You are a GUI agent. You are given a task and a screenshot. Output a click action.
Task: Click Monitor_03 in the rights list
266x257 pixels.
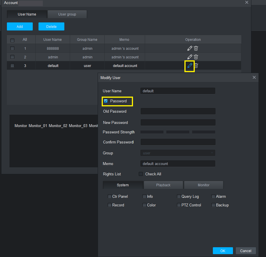click(78, 126)
